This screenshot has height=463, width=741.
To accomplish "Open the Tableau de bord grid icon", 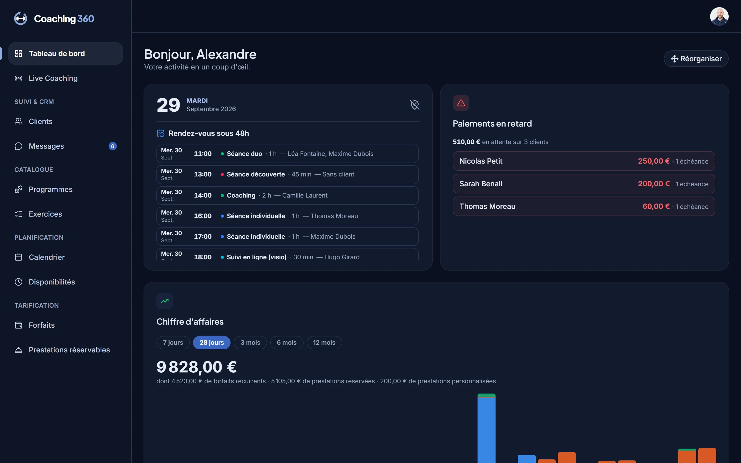I will point(18,54).
